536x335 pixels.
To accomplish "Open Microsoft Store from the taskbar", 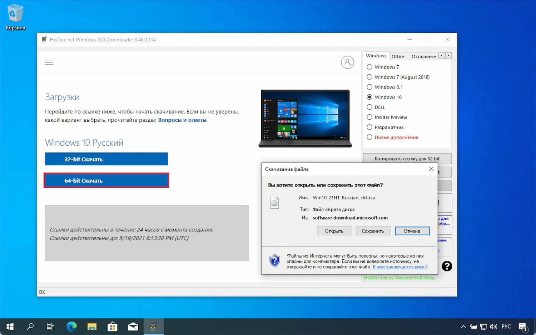I will (112, 326).
